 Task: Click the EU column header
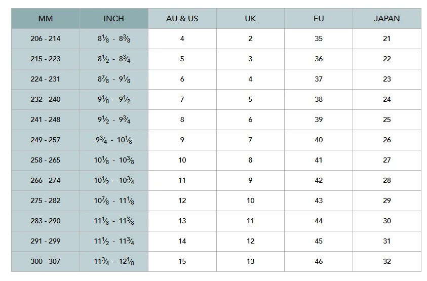click(319, 19)
